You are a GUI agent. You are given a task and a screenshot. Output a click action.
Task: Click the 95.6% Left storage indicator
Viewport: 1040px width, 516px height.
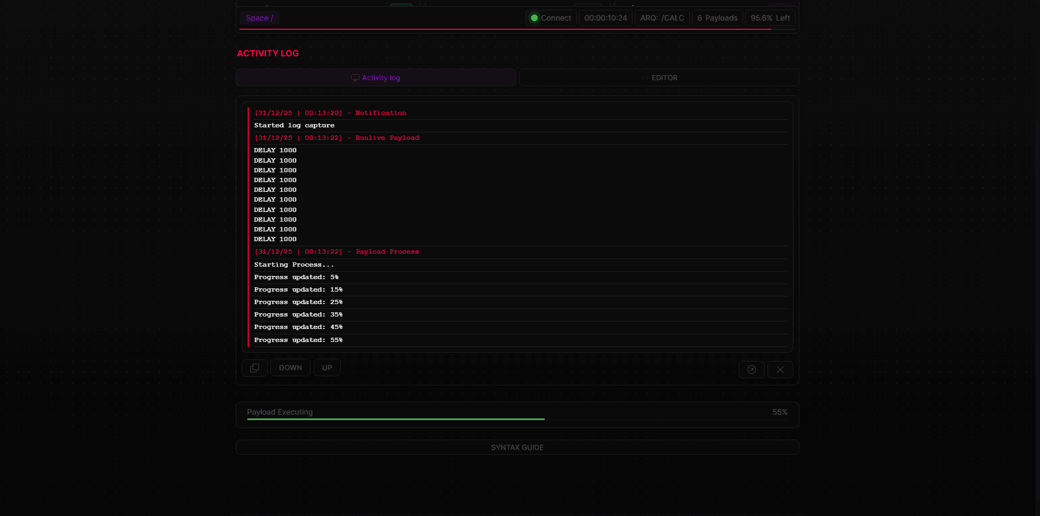click(770, 18)
